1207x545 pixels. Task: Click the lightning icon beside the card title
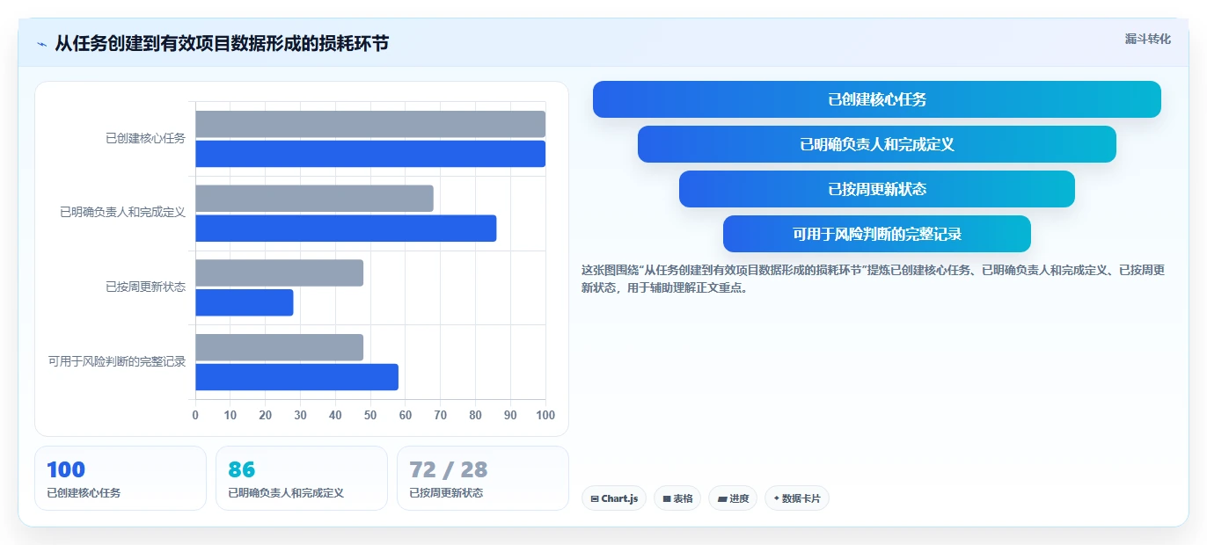click(41, 44)
